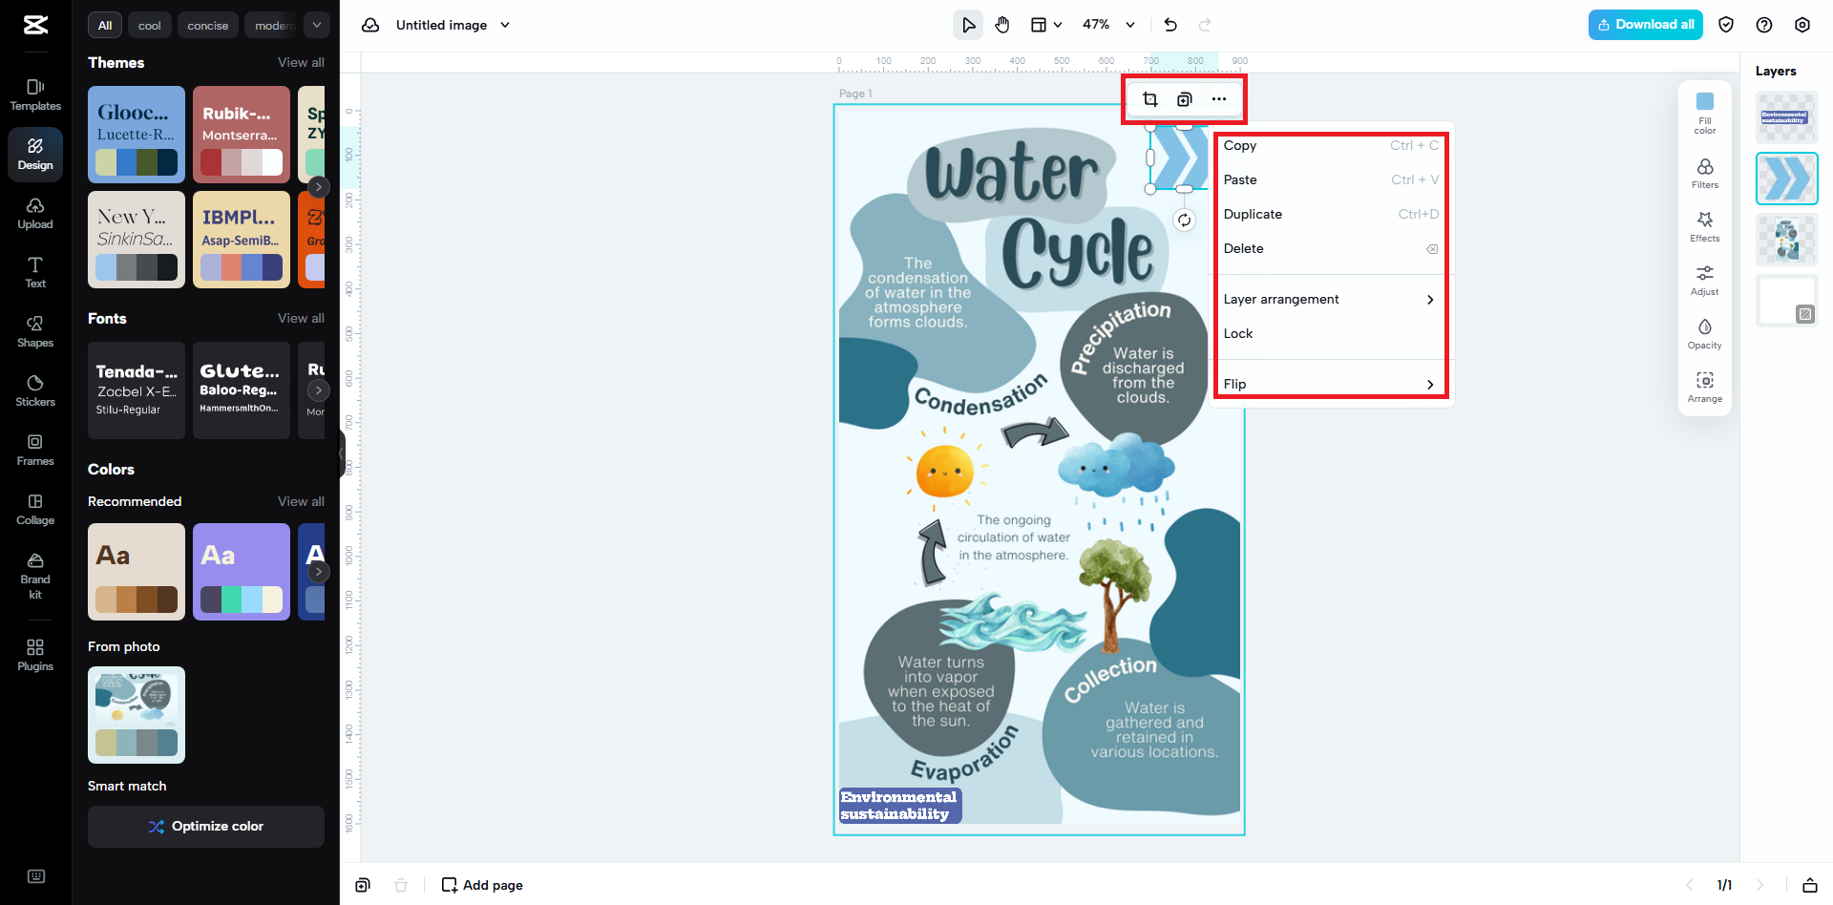Choose Duplicate from the context menu

(x=1329, y=215)
